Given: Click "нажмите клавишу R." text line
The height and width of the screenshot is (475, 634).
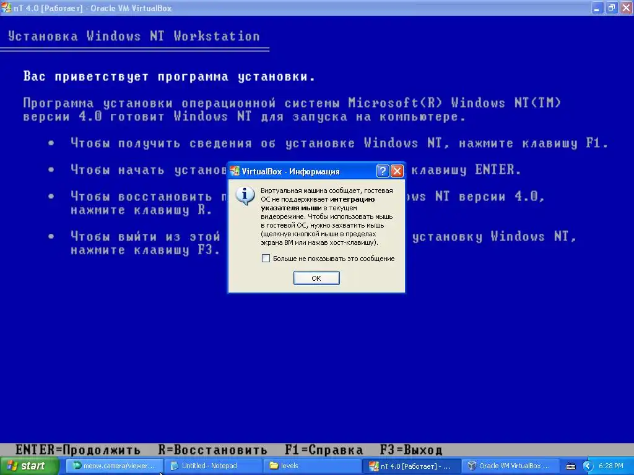Looking at the screenshot, I should [141, 210].
